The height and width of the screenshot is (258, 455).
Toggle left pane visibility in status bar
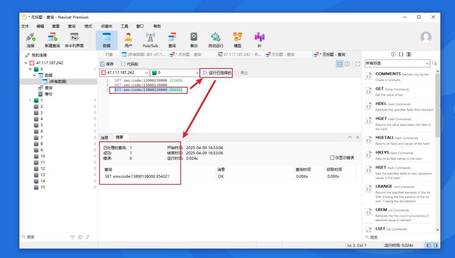tap(428, 245)
